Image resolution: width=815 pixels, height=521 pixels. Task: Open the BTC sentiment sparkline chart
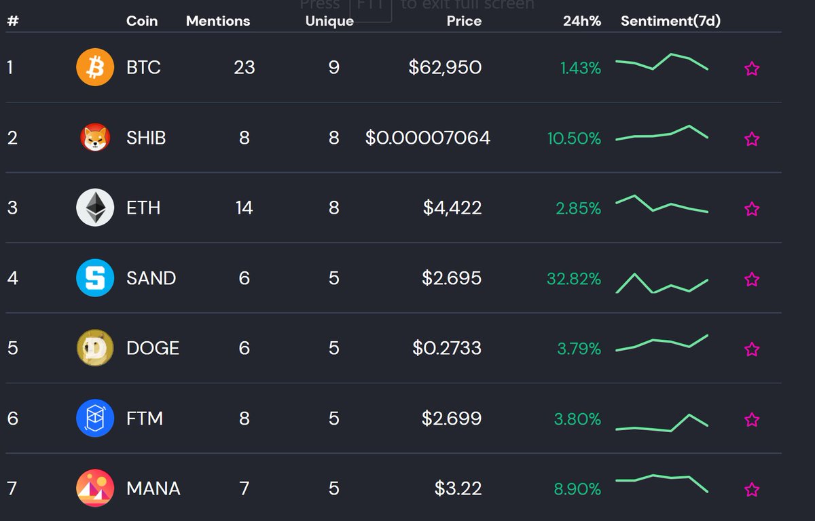pos(662,62)
